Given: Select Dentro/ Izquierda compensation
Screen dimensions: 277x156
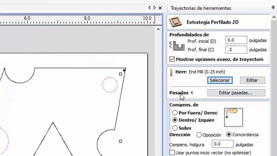Looking at the screenshot, I should pyautogui.click(x=175, y=120).
